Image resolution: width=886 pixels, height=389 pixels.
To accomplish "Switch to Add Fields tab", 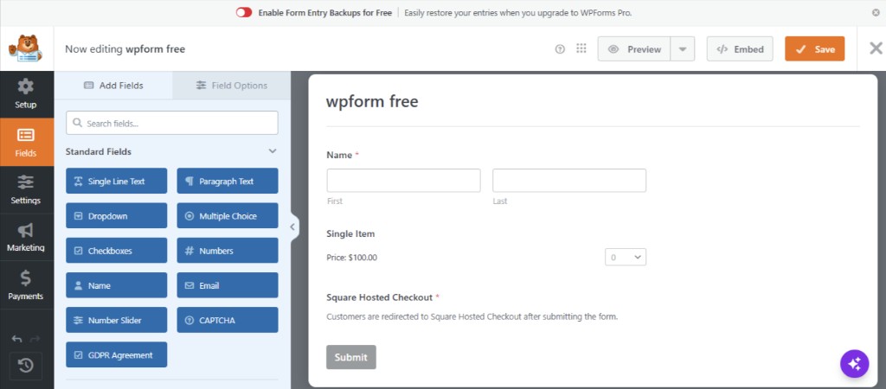I will pyautogui.click(x=113, y=86).
